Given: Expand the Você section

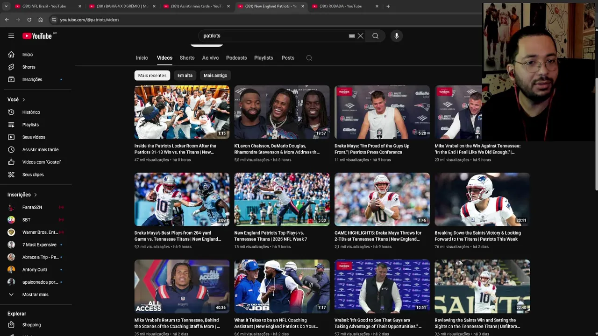Looking at the screenshot, I should point(16,99).
